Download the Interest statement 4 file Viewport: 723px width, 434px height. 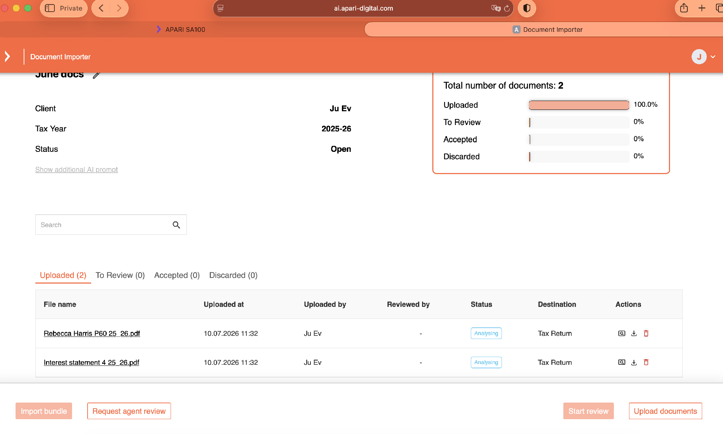tap(634, 362)
